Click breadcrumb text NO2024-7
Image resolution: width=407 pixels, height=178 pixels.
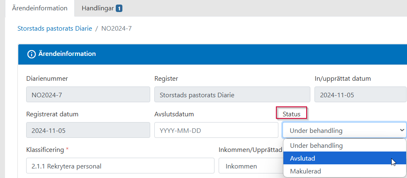(116, 28)
